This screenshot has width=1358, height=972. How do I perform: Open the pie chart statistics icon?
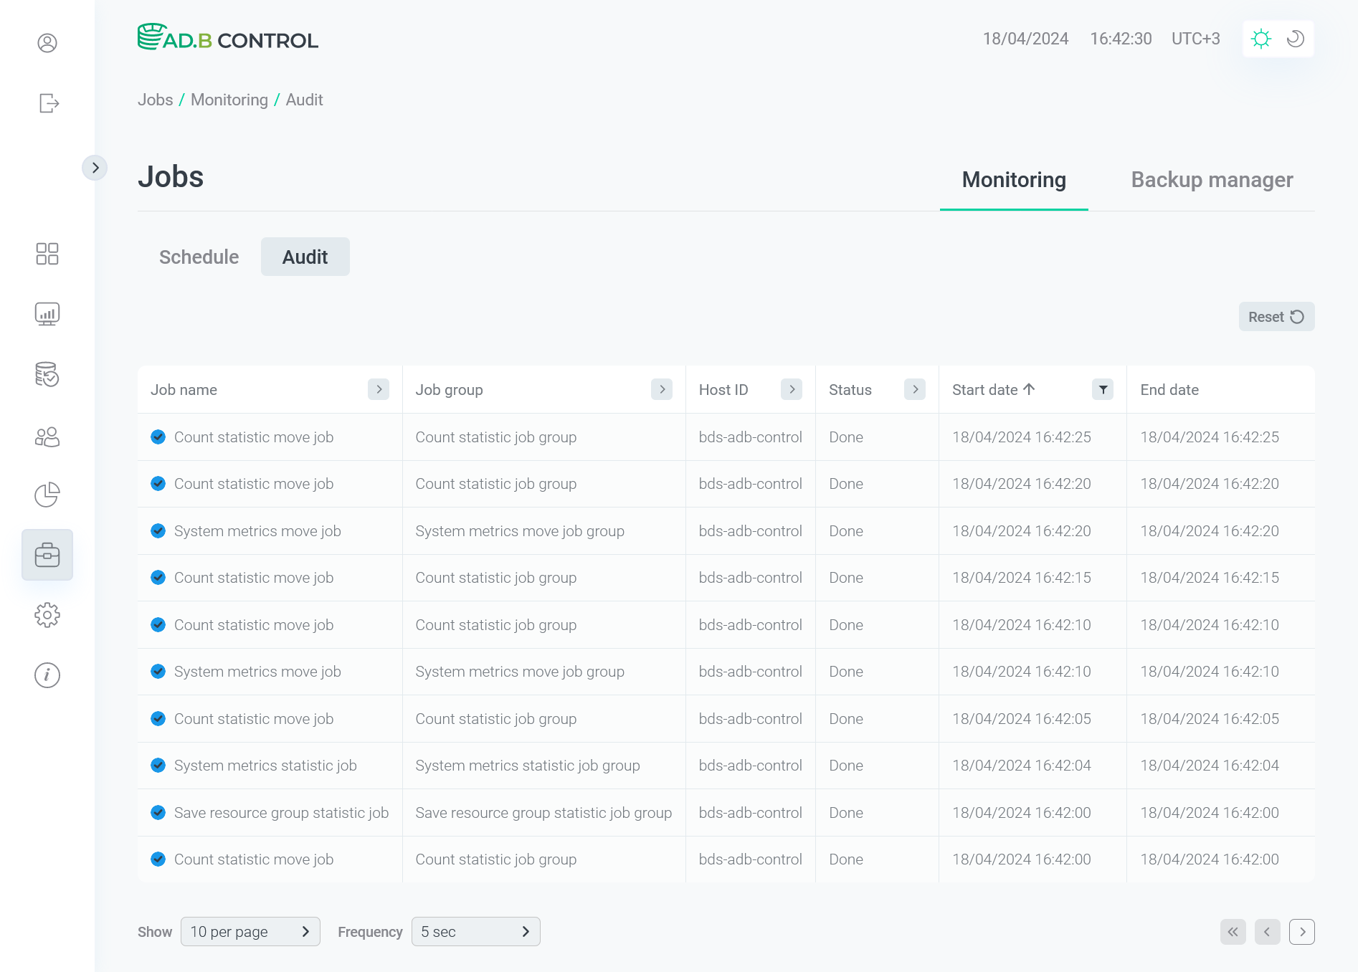[x=47, y=495]
